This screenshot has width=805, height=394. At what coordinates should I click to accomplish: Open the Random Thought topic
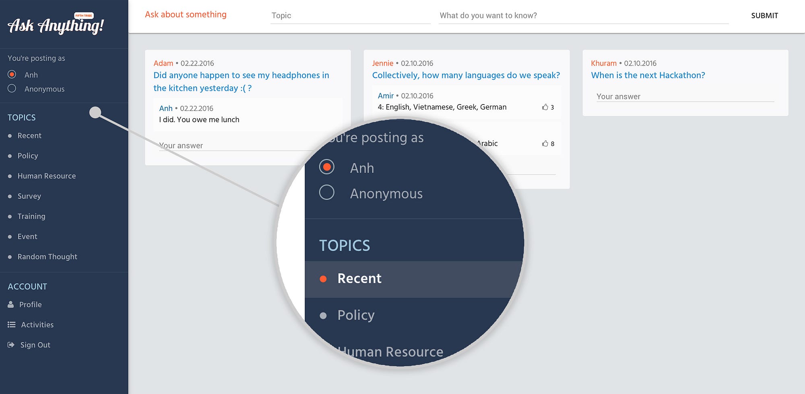(47, 257)
